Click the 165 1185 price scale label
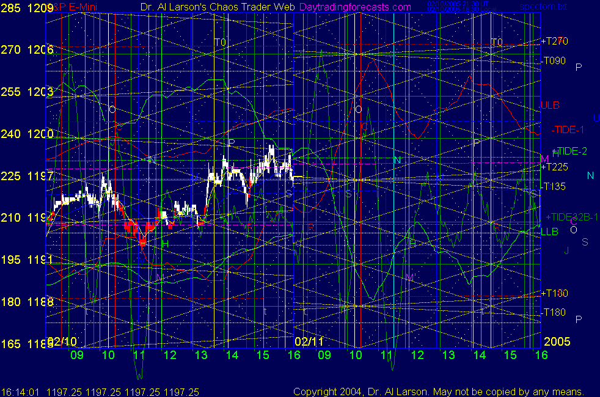The image size is (600, 397). 27,344
